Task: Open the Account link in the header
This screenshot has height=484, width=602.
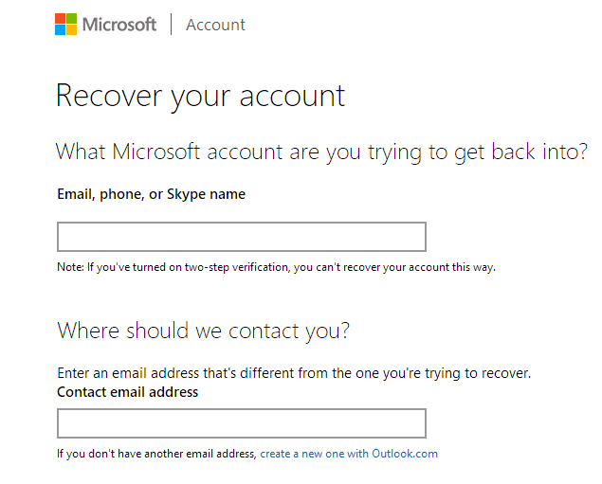Action: coord(215,25)
